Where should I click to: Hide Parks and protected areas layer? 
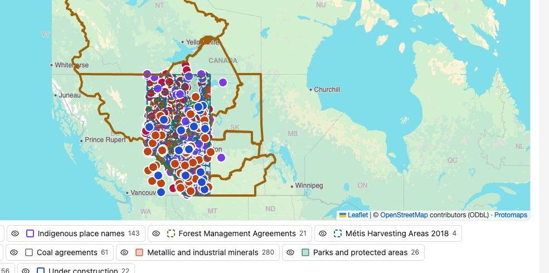coord(290,252)
